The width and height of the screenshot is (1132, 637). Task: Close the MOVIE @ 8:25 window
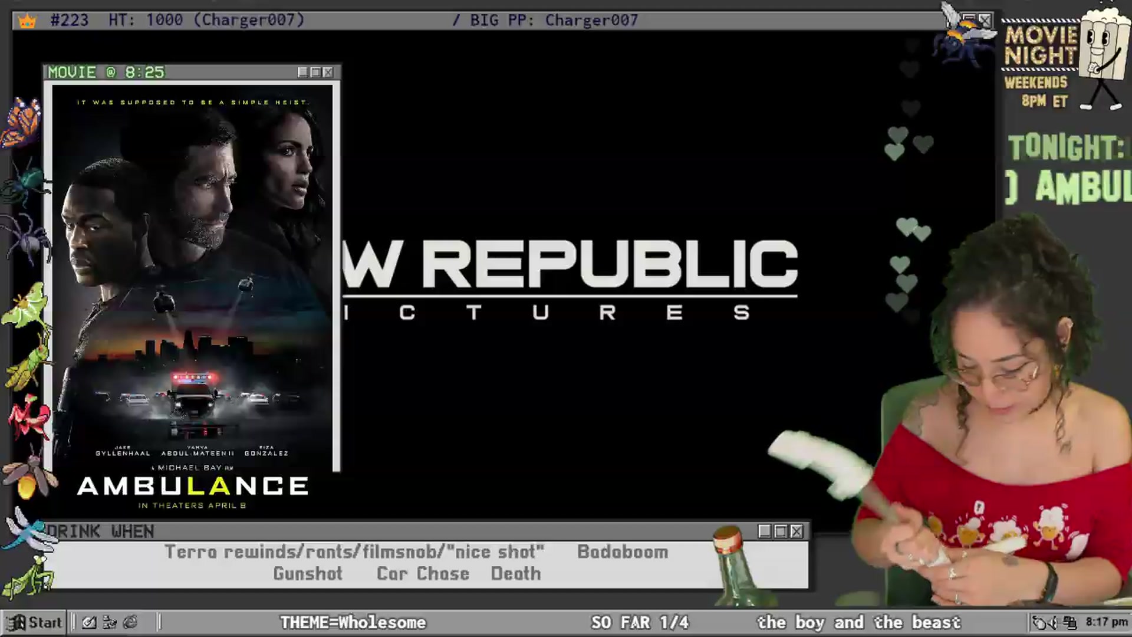(x=328, y=72)
